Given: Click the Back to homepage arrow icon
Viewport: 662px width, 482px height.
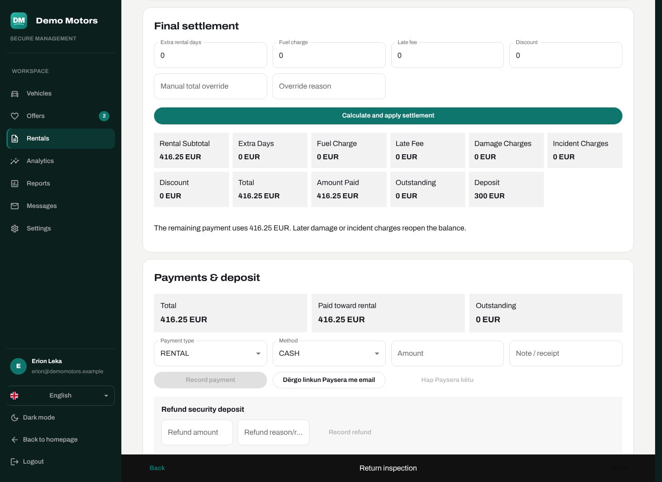Looking at the screenshot, I should (x=15, y=440).
